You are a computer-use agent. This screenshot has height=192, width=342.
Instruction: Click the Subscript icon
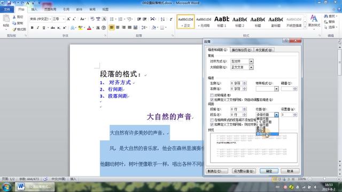pos(58,28)
